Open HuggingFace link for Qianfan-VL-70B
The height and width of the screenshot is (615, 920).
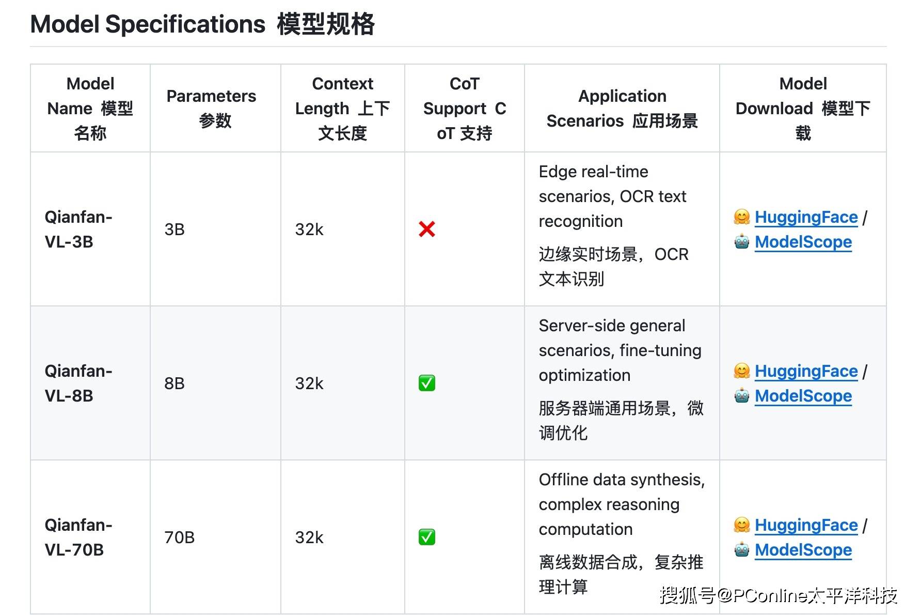point(805,525)
